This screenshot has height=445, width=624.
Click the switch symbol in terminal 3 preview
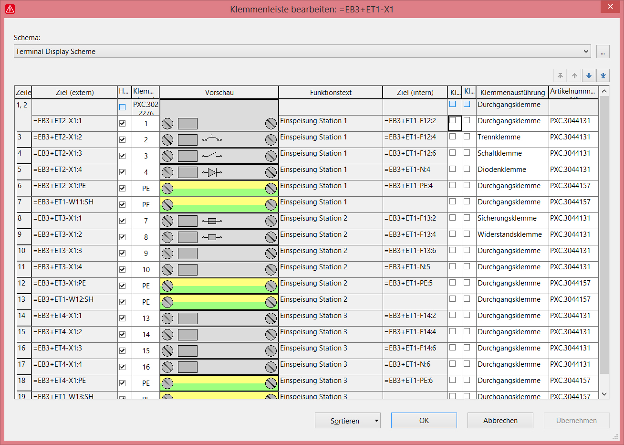tap(212, 156)
